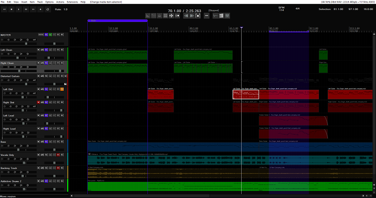Collapse the Distorted Guitars folder arrow
Viewport: 376px width, 198px height.
(x=66, y=76)
